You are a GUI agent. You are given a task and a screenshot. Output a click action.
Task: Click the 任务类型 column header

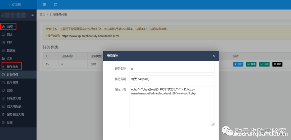96,56
